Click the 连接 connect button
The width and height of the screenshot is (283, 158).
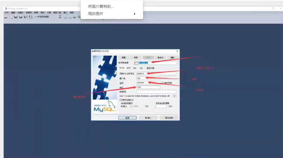point(127,118)
